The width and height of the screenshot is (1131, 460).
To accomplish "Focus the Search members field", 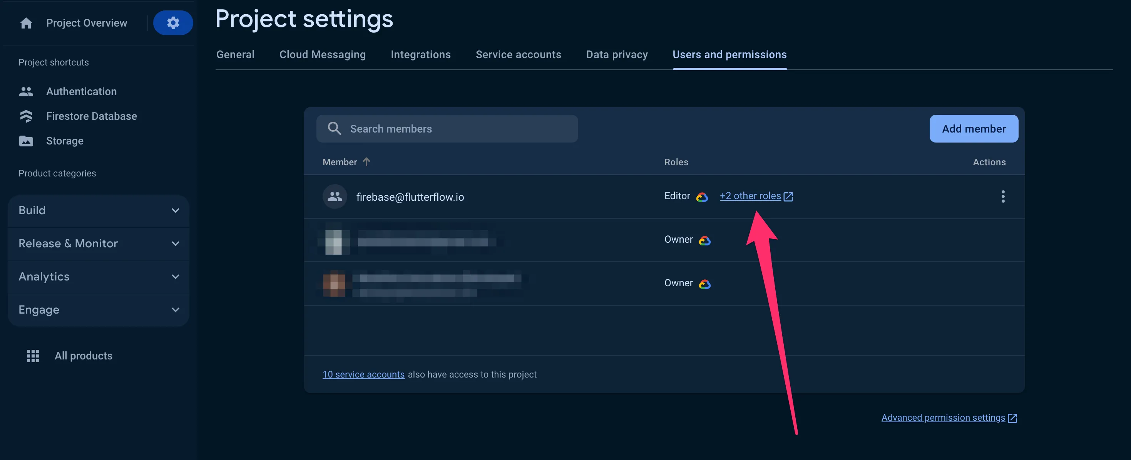I will (447, 129).
